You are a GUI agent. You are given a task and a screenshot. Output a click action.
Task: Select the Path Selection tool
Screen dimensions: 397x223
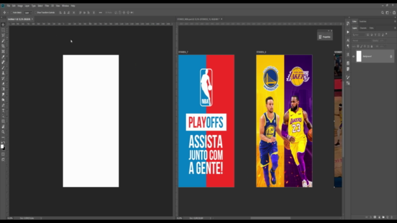(x=3, y=116)
